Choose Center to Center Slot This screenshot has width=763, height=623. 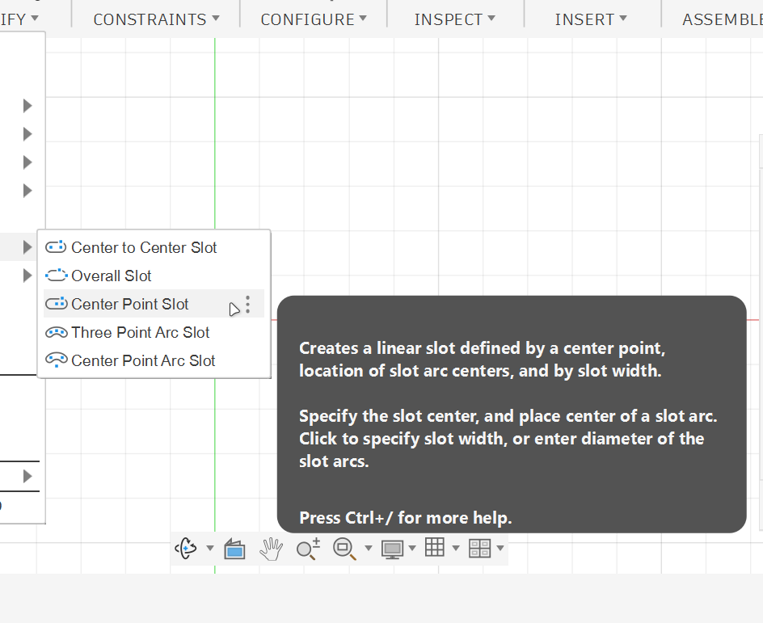(154, 247)
